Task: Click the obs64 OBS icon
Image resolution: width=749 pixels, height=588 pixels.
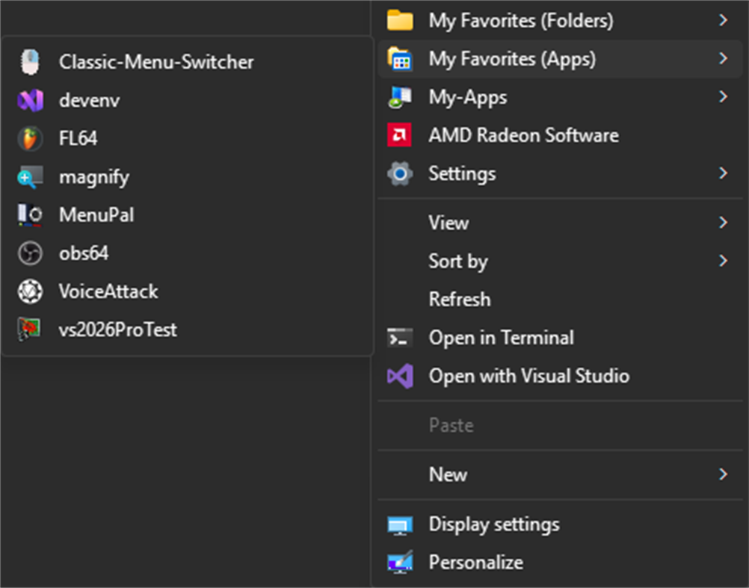Action: point(30,253)
